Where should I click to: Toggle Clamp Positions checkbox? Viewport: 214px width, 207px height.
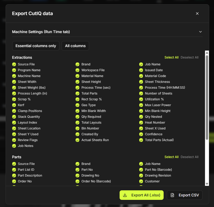tap(14, 111)
